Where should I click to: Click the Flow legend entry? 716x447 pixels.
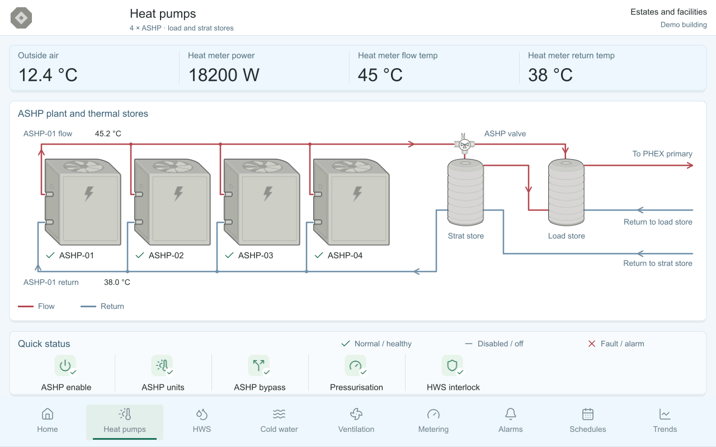coord(36,306)
